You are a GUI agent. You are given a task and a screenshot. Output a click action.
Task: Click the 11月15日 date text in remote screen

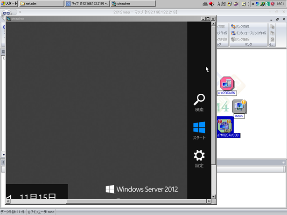[x=38, y=196]
